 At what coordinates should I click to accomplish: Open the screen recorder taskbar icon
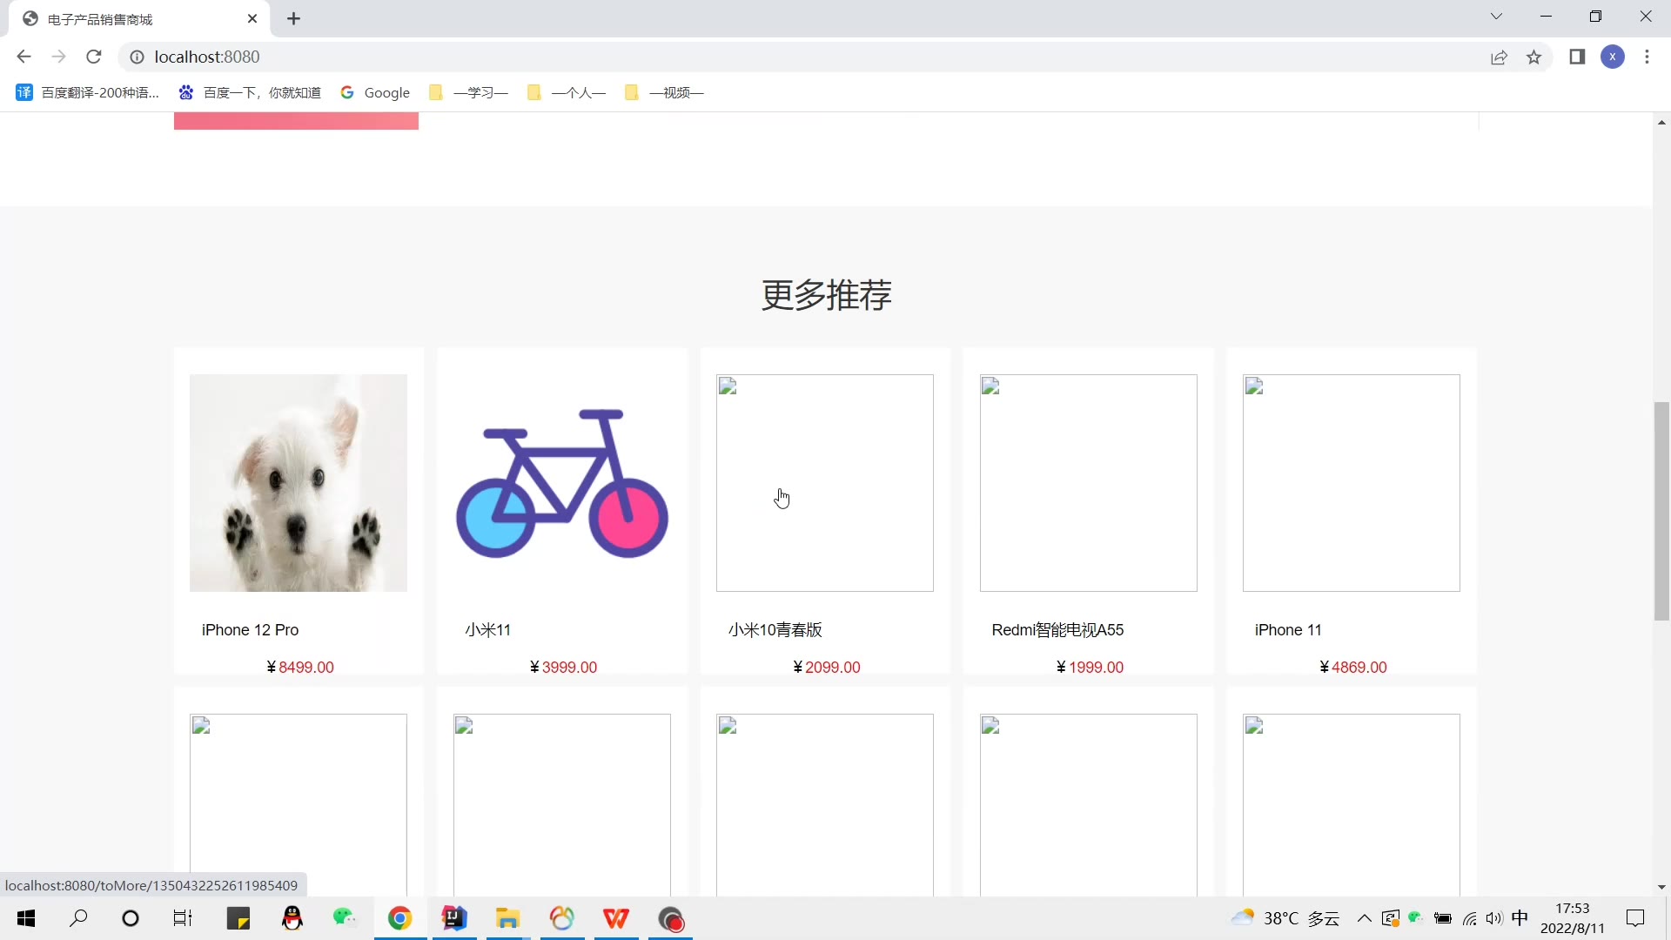[x=671, y=918]
